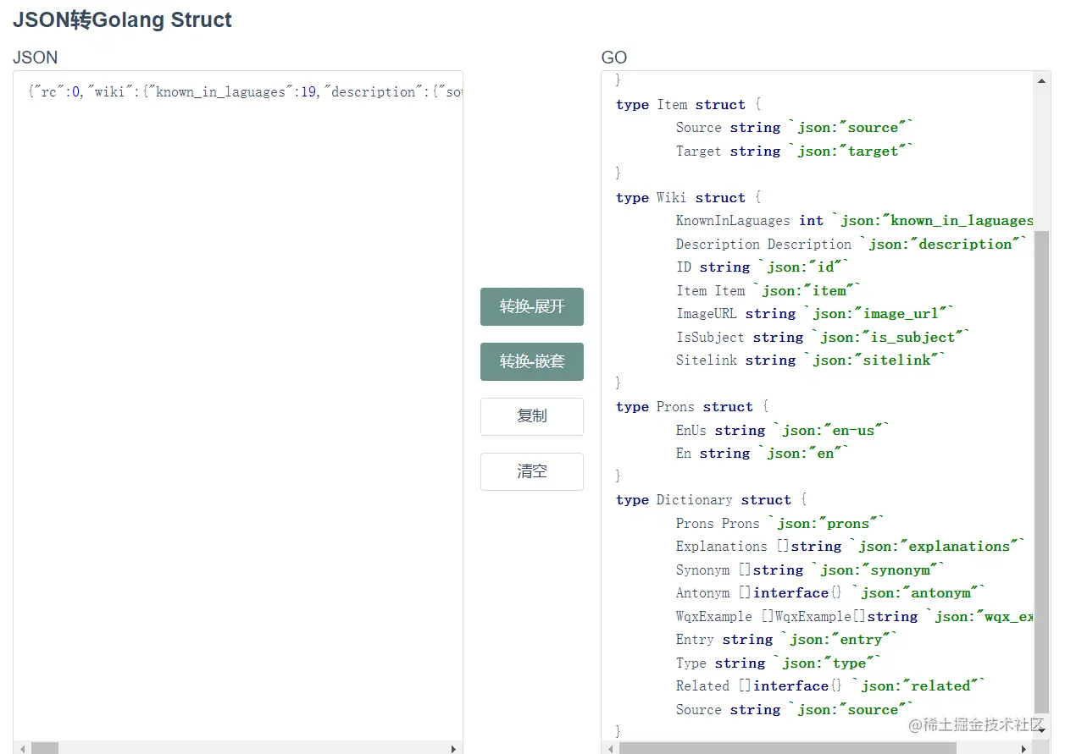Clear content with the 清空 button
Viewport: 1065px width, 754px height.
click(x=531, y=471)
